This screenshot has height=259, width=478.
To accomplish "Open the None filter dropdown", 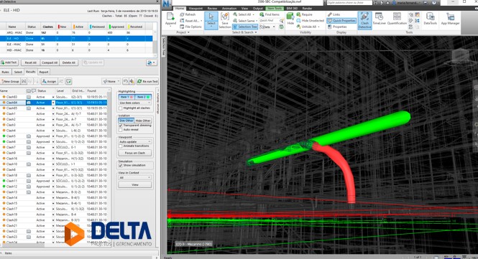I will [111, 81].
